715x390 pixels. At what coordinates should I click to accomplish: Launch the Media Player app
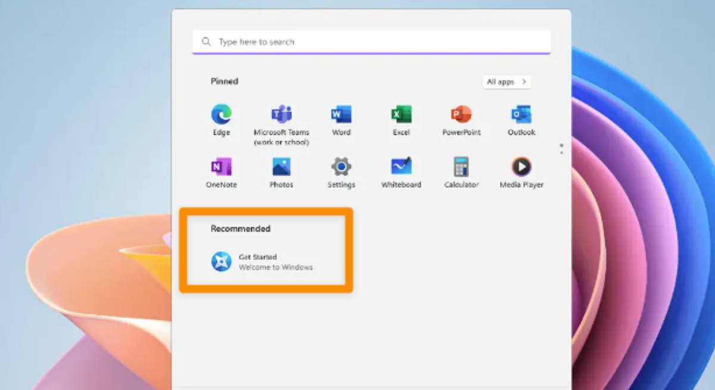click(x=521, y=167)
